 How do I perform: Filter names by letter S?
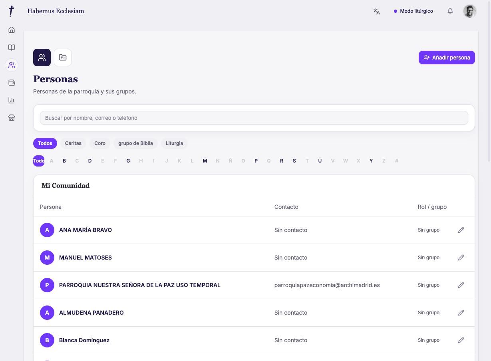pos(294,161)
